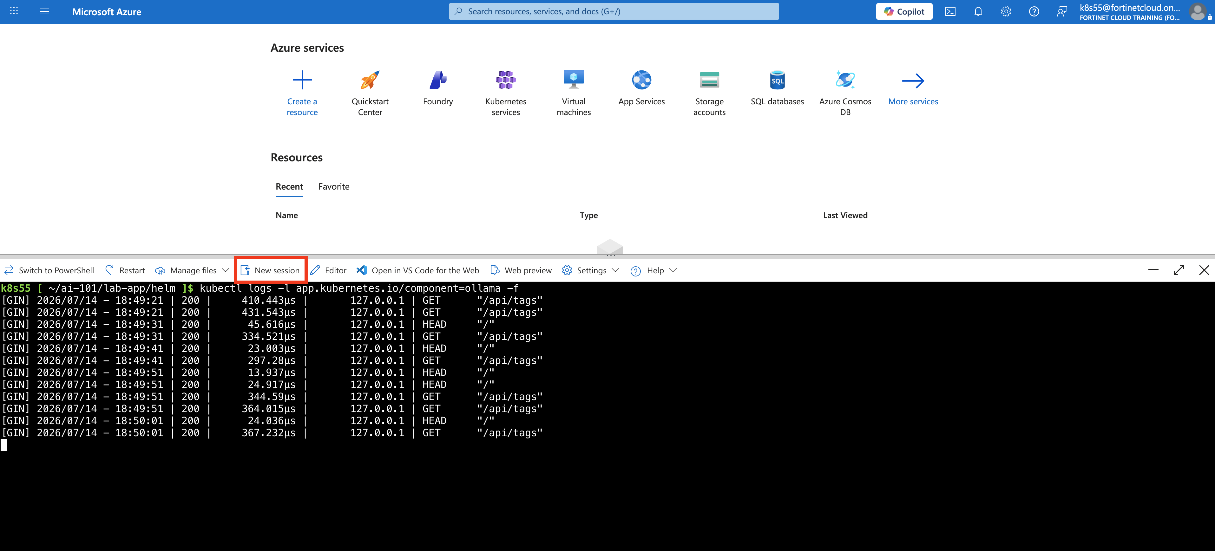The width and height of the screenshot is (1215, 551).
Task: Open the Virtual machines icon
Action: [574, 80]
